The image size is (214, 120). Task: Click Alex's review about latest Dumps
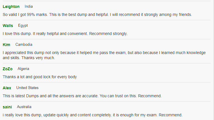(82, 96)
